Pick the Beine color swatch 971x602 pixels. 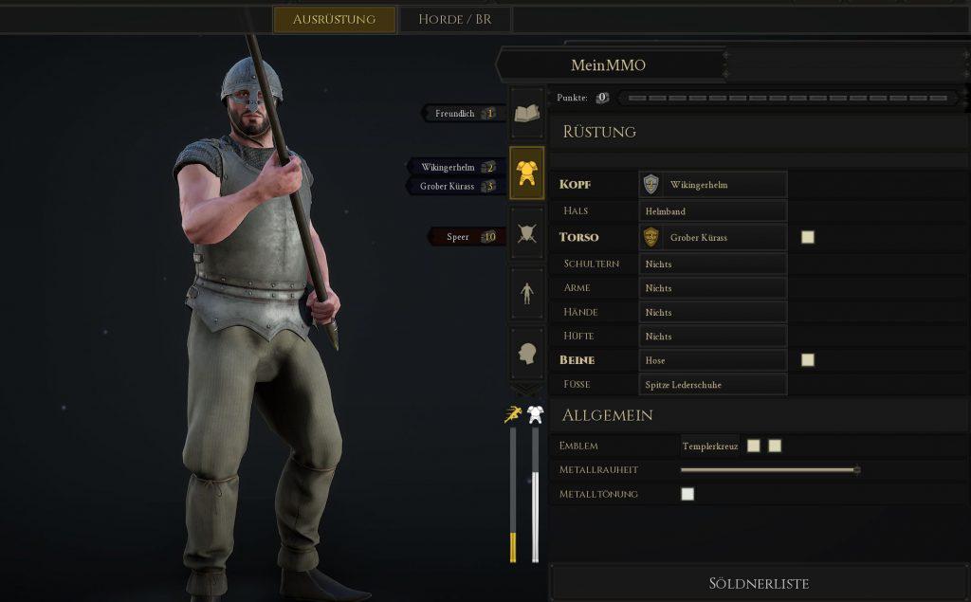[808, 360]
